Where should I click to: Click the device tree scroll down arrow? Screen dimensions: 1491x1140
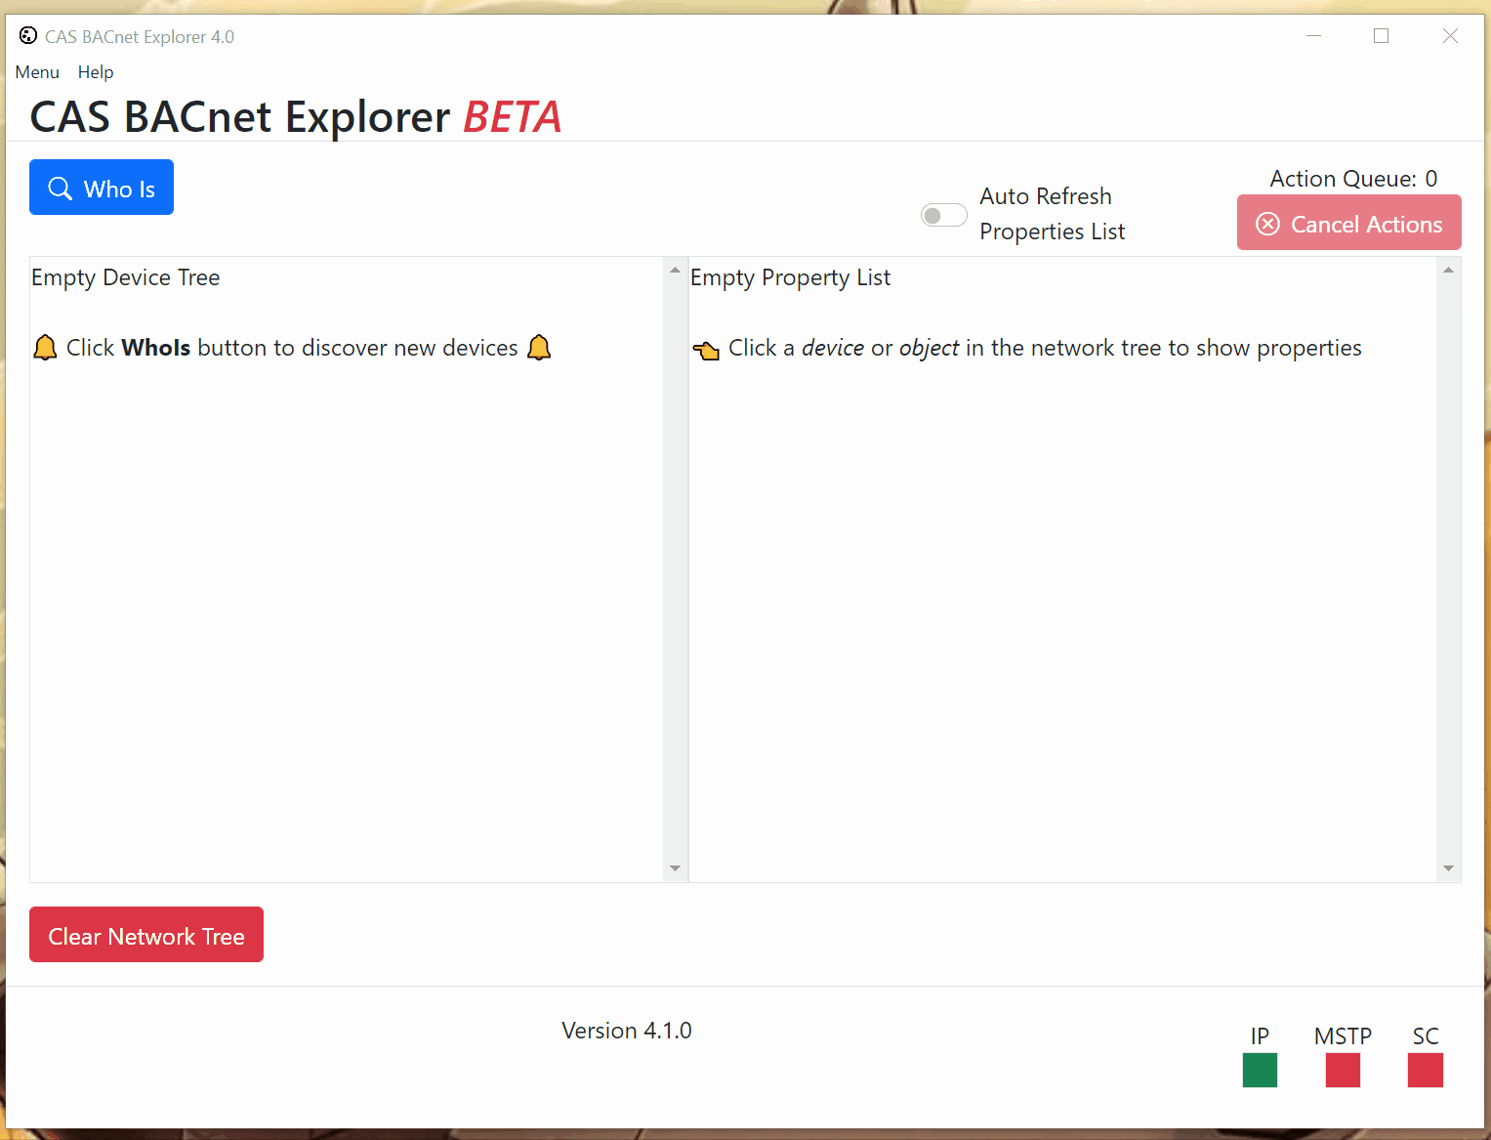pyautogui.click(x=675, y=868)
